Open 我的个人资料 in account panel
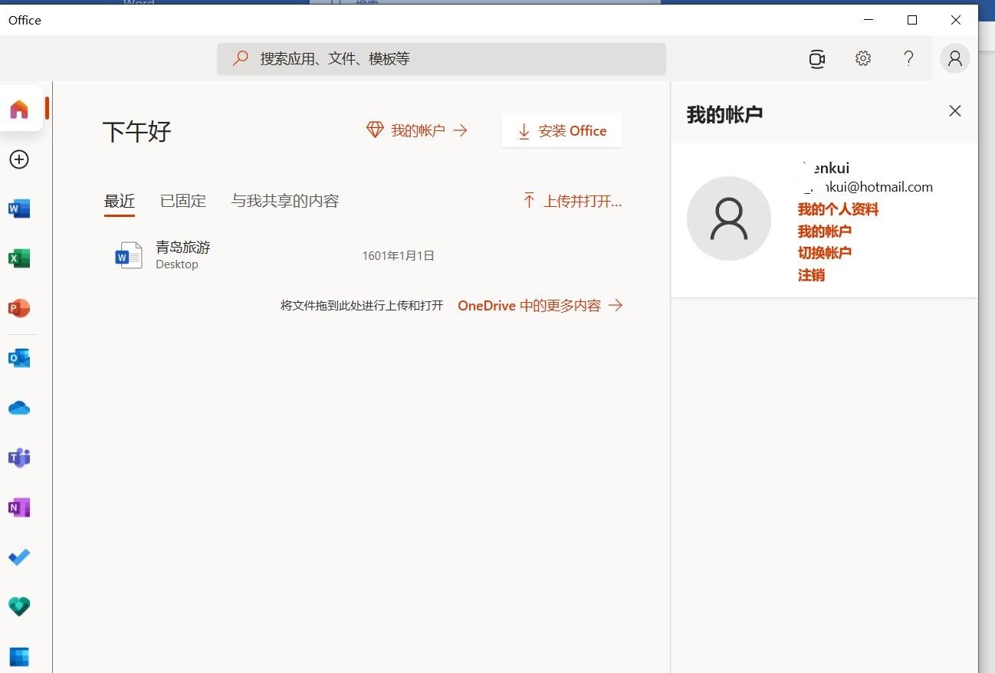Image resolution: width=995 pixels, height=673 pixels. [838, 210]
